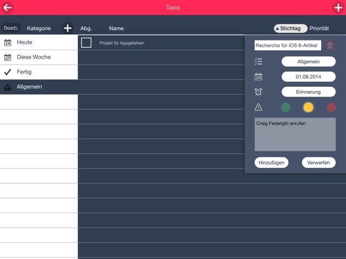Add a new category with the plus icon
The image size is (346, 259).
[67, 28]
